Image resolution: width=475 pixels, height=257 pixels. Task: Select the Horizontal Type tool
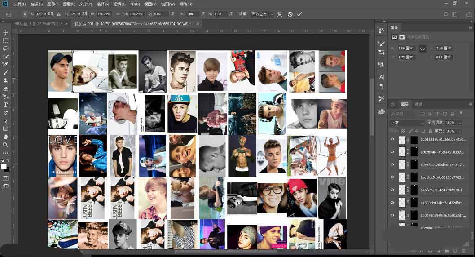tap(5, 105)
